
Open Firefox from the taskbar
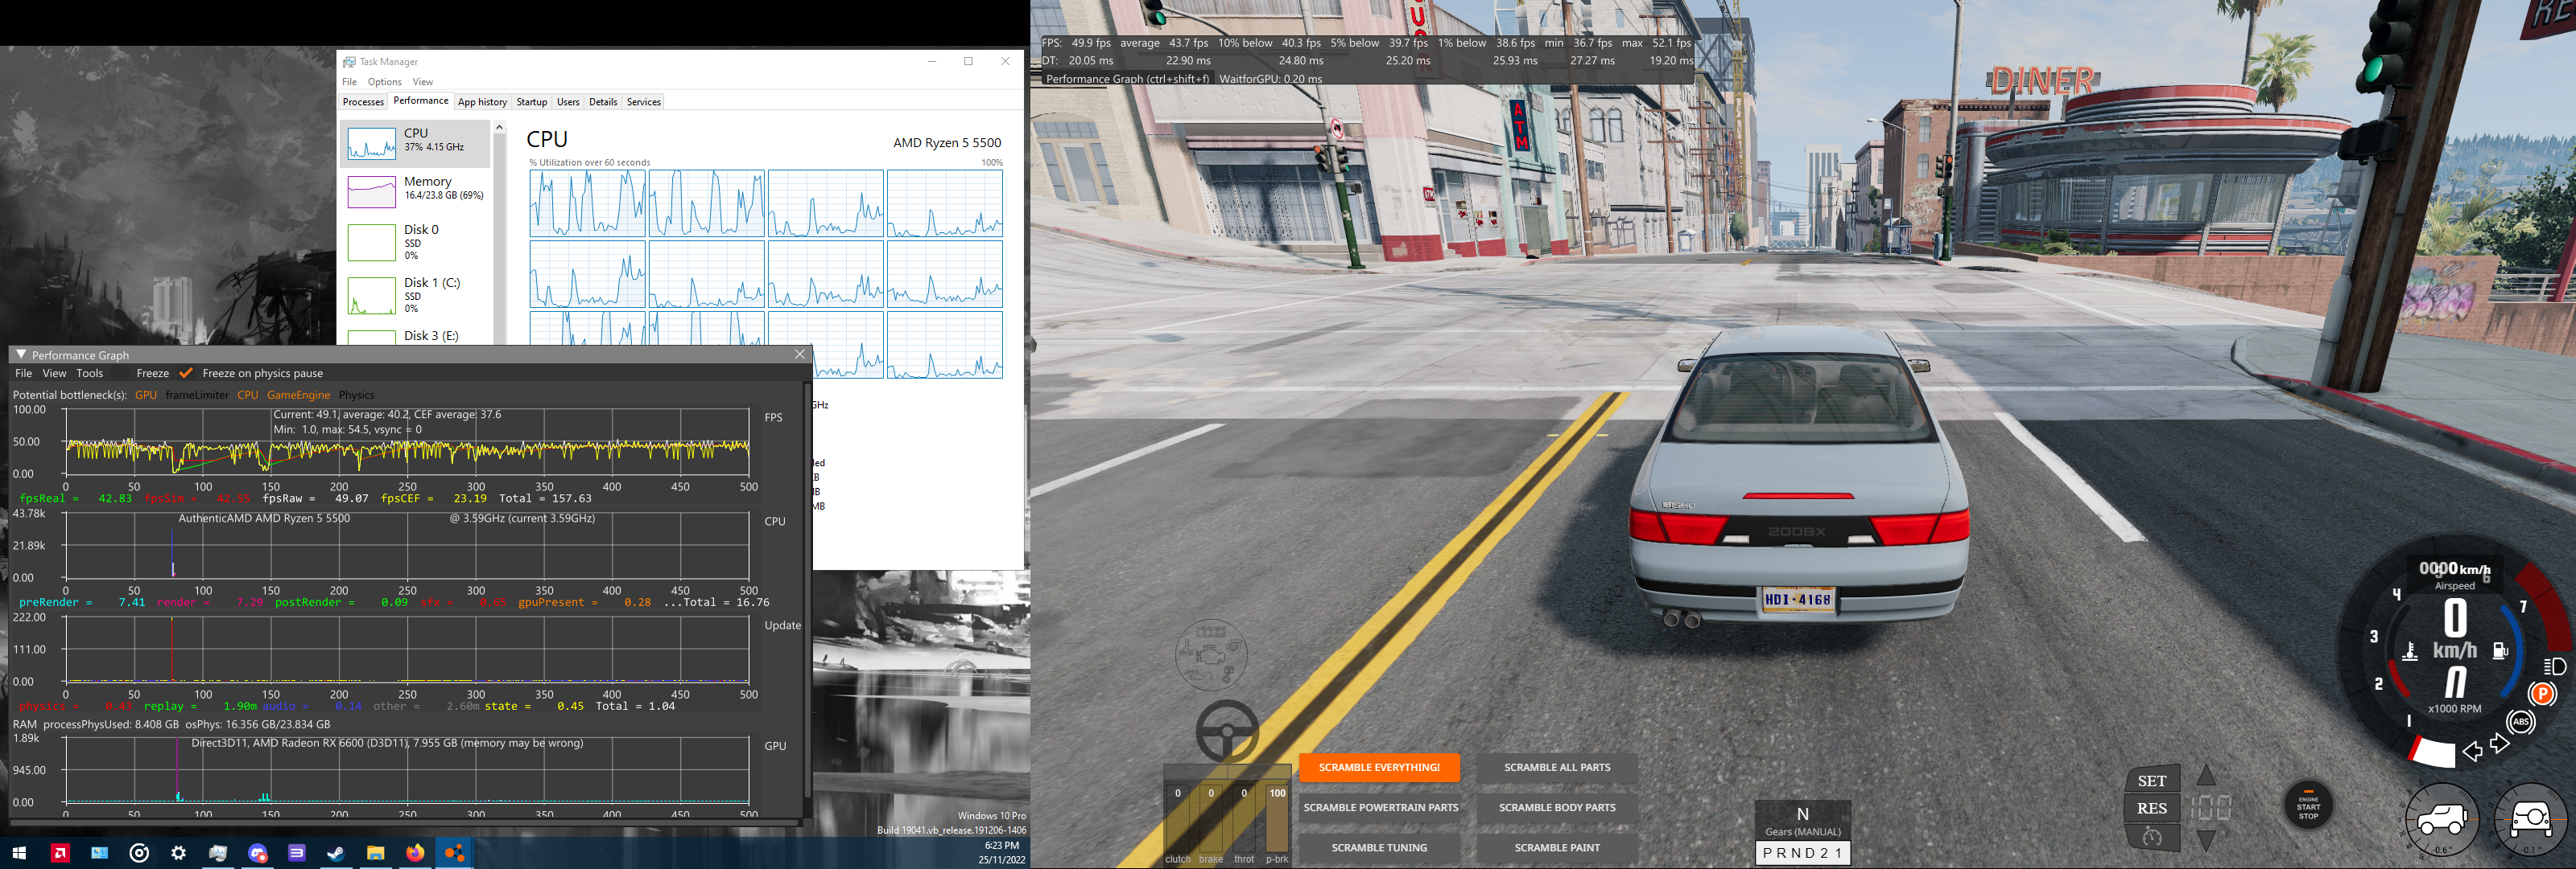coord(415,853)
